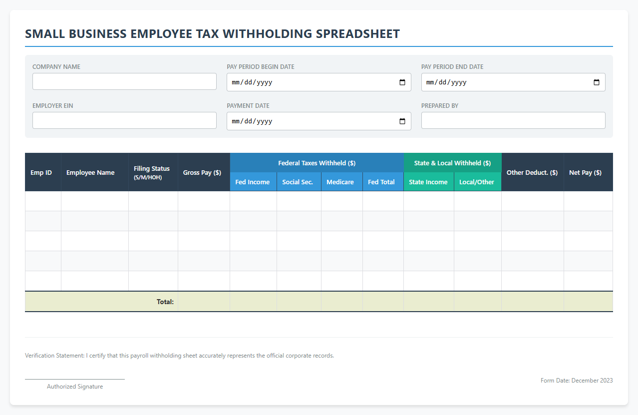Screen dimensions: 638x415
Task: Click the Filing Status column header
Action: click(x=153, y=172)
